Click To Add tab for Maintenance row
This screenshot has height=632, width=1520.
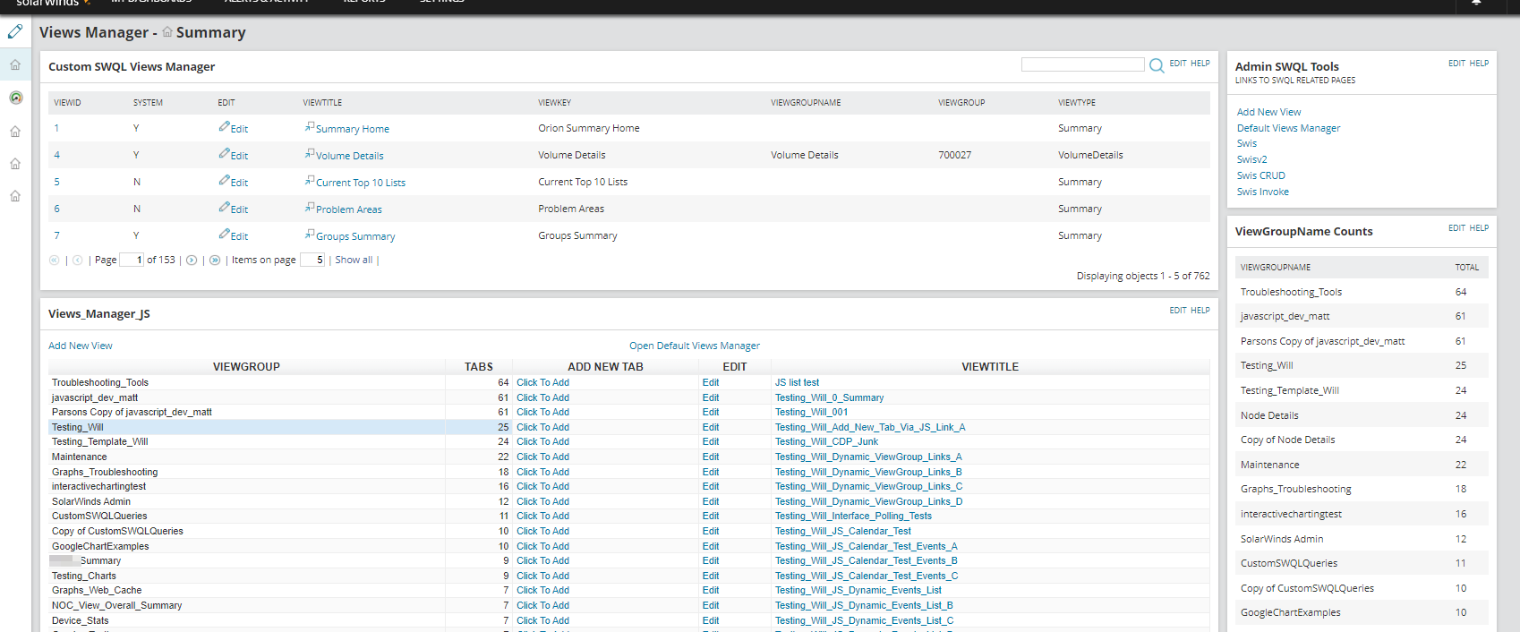coord(542,457)
